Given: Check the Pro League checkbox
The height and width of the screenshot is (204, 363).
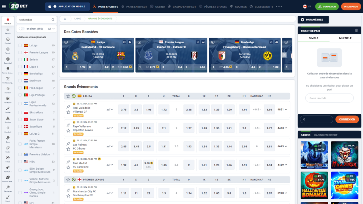Looking at the screenshot, I should pyautogui.click(x=20, y=88).
